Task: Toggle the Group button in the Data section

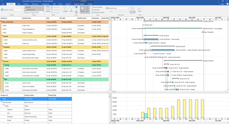Action: click(x=82, y=9)
